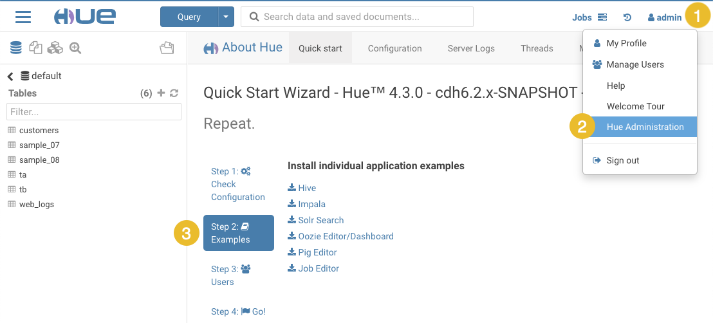Click the add table plus icon
The width and height of the screenshot is (713, 323).
pyautogui.click(x=161, y=93)
